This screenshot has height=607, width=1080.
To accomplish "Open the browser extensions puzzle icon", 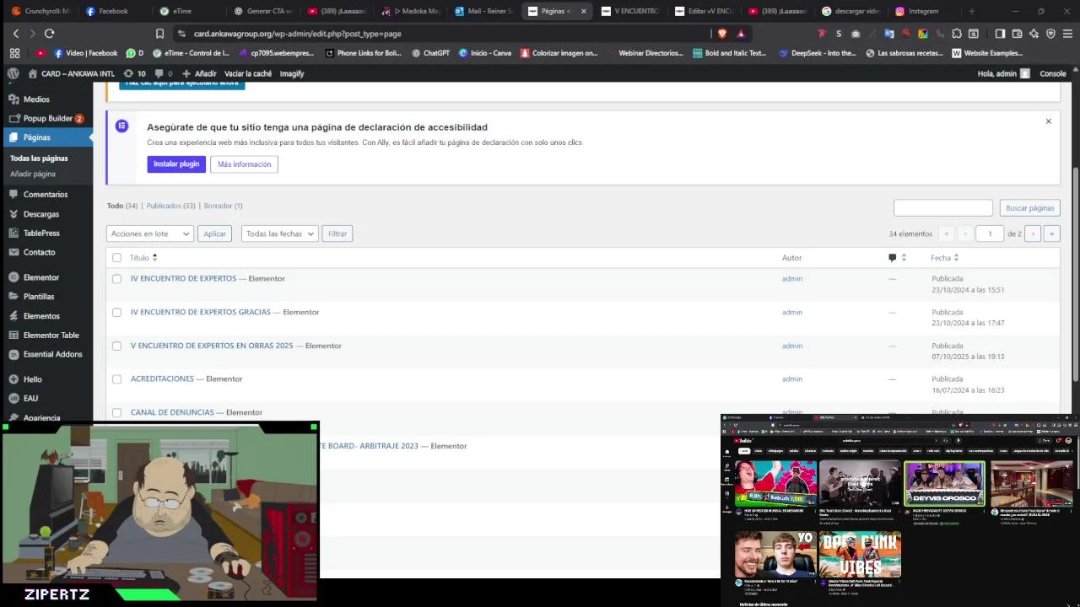I will [956, 34].
